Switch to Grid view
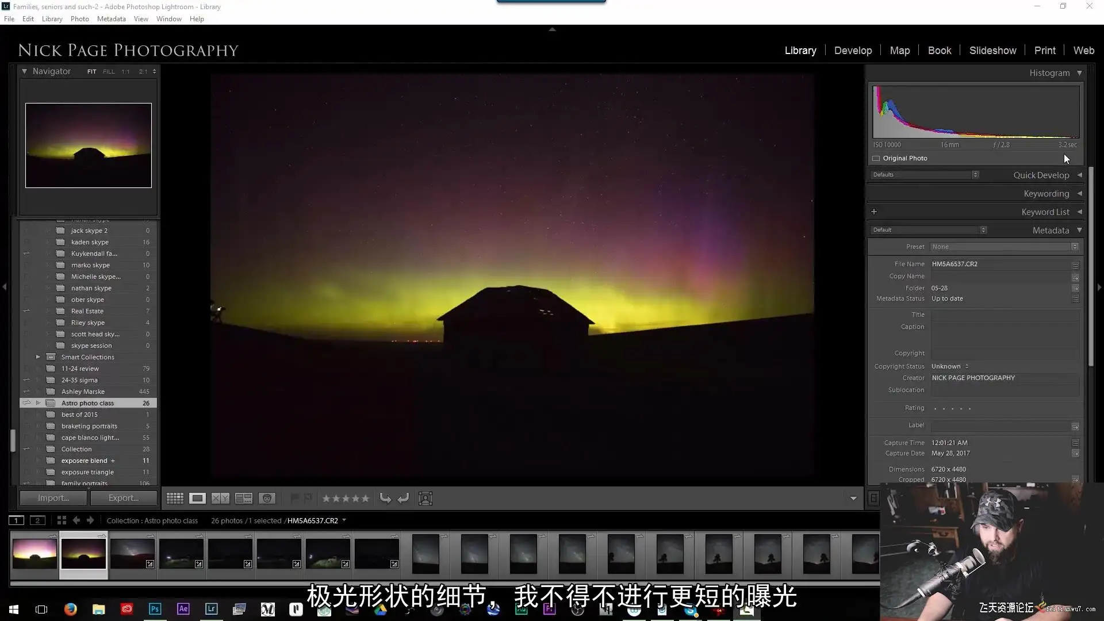This screenshot has height=621, width=1104. pos(175,499)
